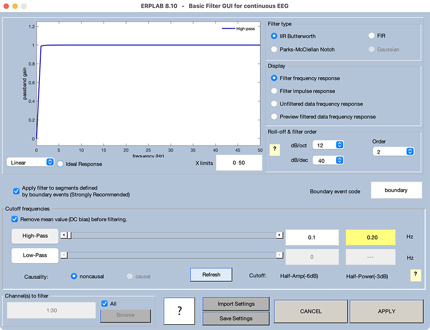The width and height of the screenshot is (430, 330).
Task: Toggle the Low-Pass button
Action: click(x=35, y=255)
